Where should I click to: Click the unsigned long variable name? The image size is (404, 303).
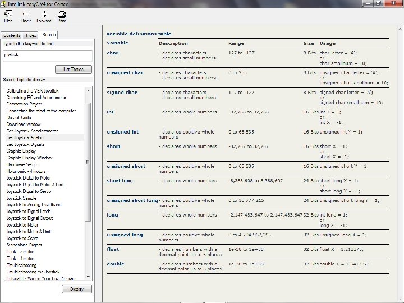(125, 235)
